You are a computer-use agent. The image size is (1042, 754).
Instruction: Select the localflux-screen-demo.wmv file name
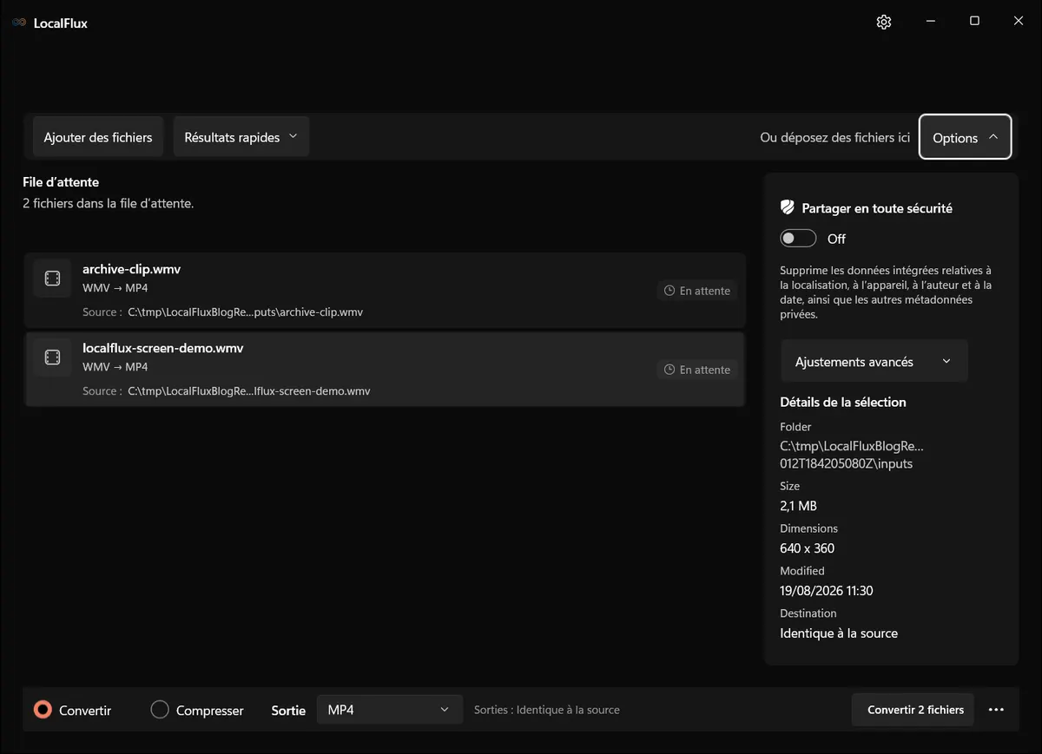pos(163,348)
